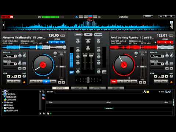Click the left deck pitch slider handle

pyautogui.click(x=62, y=67)
